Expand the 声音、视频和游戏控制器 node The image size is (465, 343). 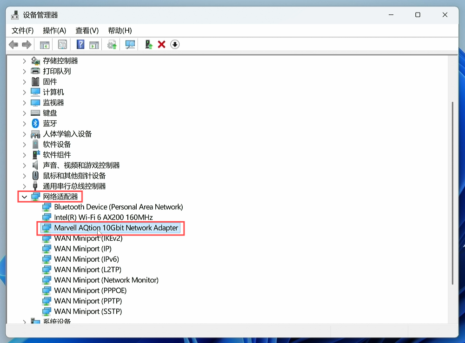[x=24, y=165]
